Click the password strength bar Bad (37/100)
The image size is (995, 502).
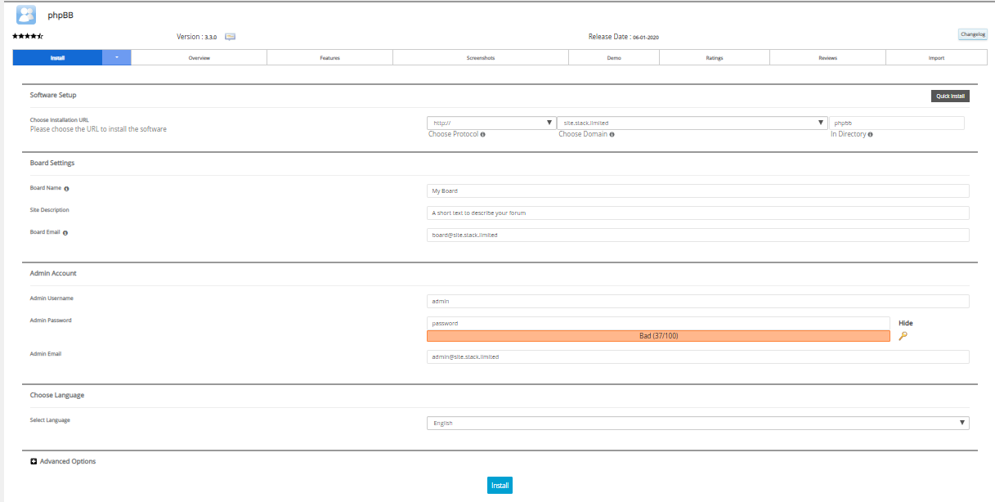point(658,336)
